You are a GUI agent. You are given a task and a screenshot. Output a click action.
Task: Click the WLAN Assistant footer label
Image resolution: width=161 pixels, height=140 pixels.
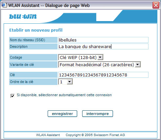pos(48,135)
